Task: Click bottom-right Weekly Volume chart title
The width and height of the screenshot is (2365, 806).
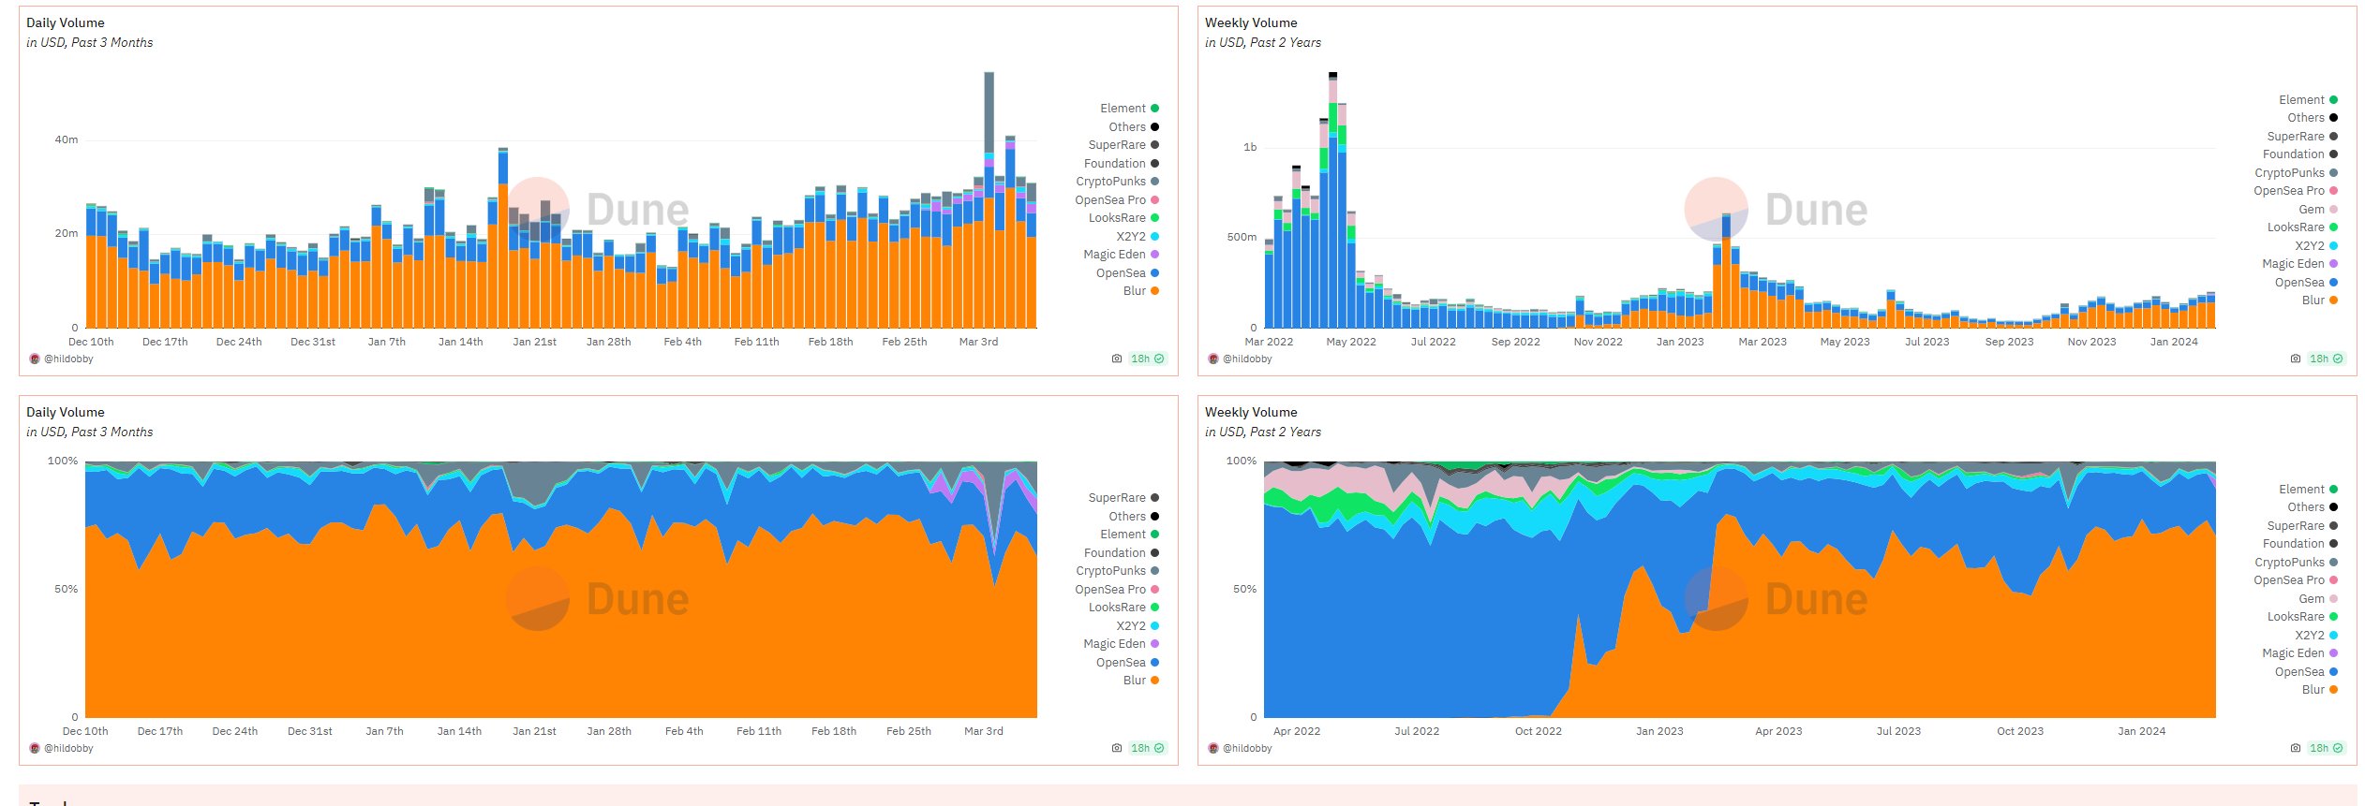Action: point(1251,412)
